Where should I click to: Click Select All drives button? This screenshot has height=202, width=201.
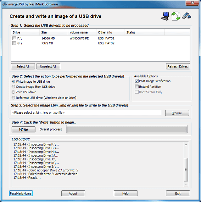[23, 66]
